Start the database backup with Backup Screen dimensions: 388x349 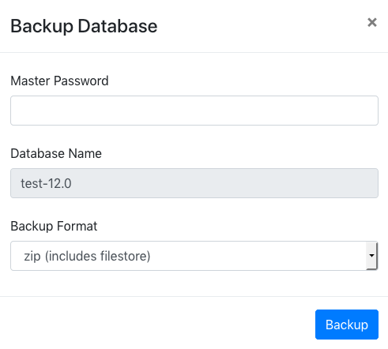347,325
